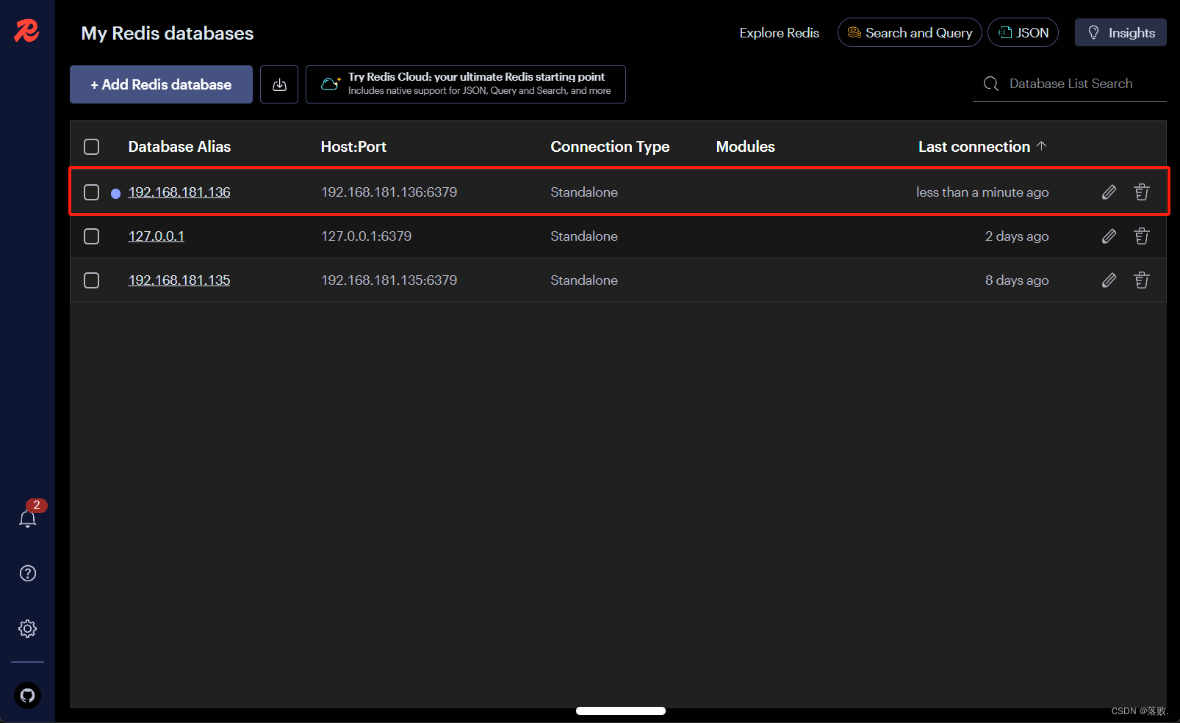Sort by Database Alias column header
Viewport: 1180px width, 723px height.
[x=179, y=147]
